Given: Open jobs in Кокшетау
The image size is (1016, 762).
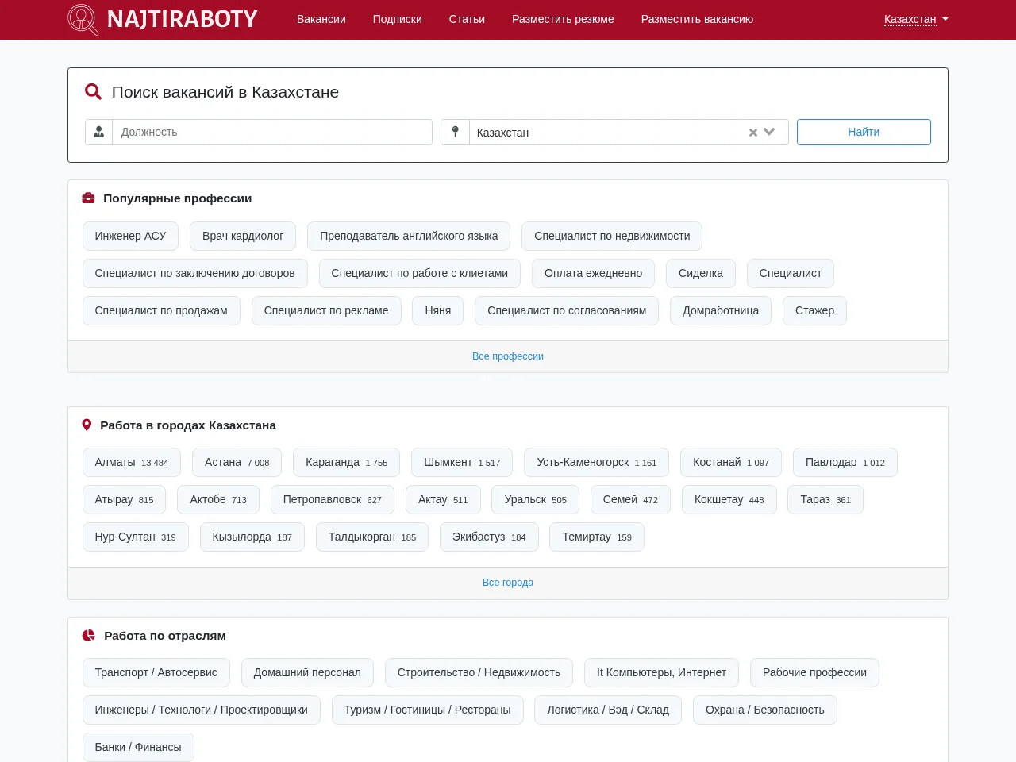Looking at the screenshot, I should (729, 499).
